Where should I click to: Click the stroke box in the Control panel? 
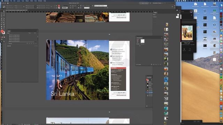(x=59, y=8)
